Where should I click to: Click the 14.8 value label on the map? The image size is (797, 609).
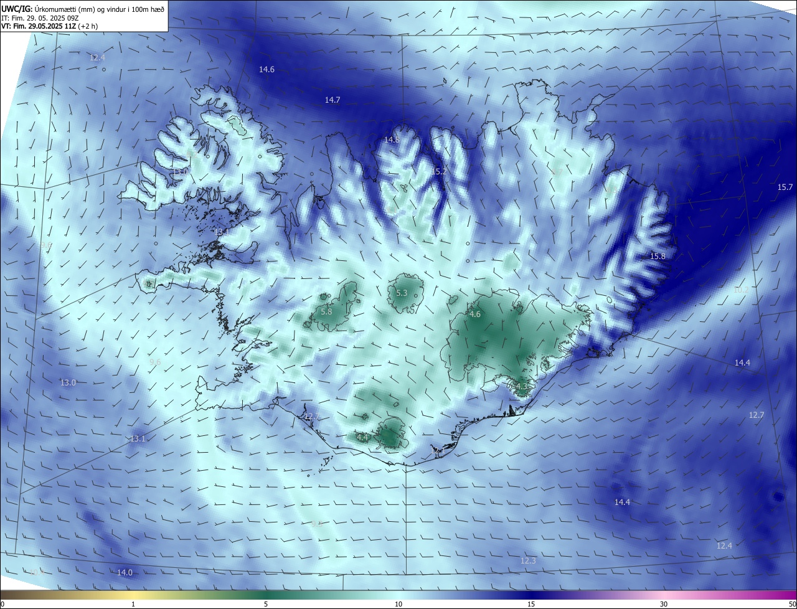[391, 139]
